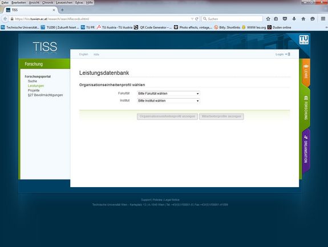Image resolution: width=328 pixels, height=247 pixels.
Task: Open the Chronik menu
Action: pos(47,2)
